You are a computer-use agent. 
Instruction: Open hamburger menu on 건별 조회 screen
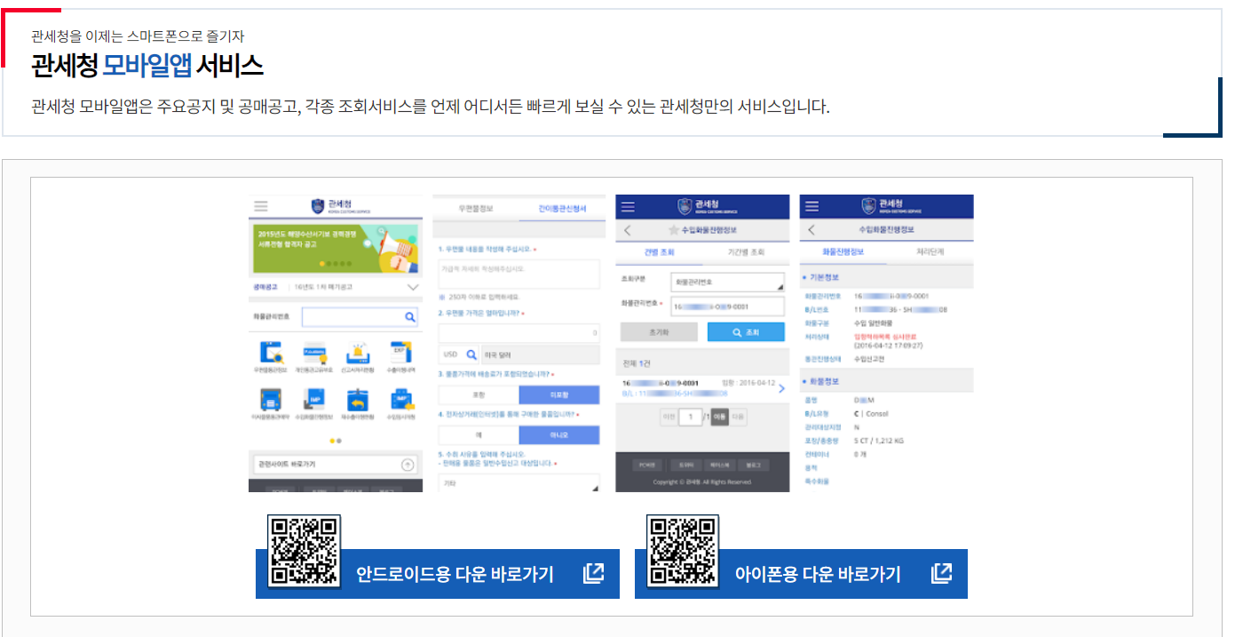point(628,206)
